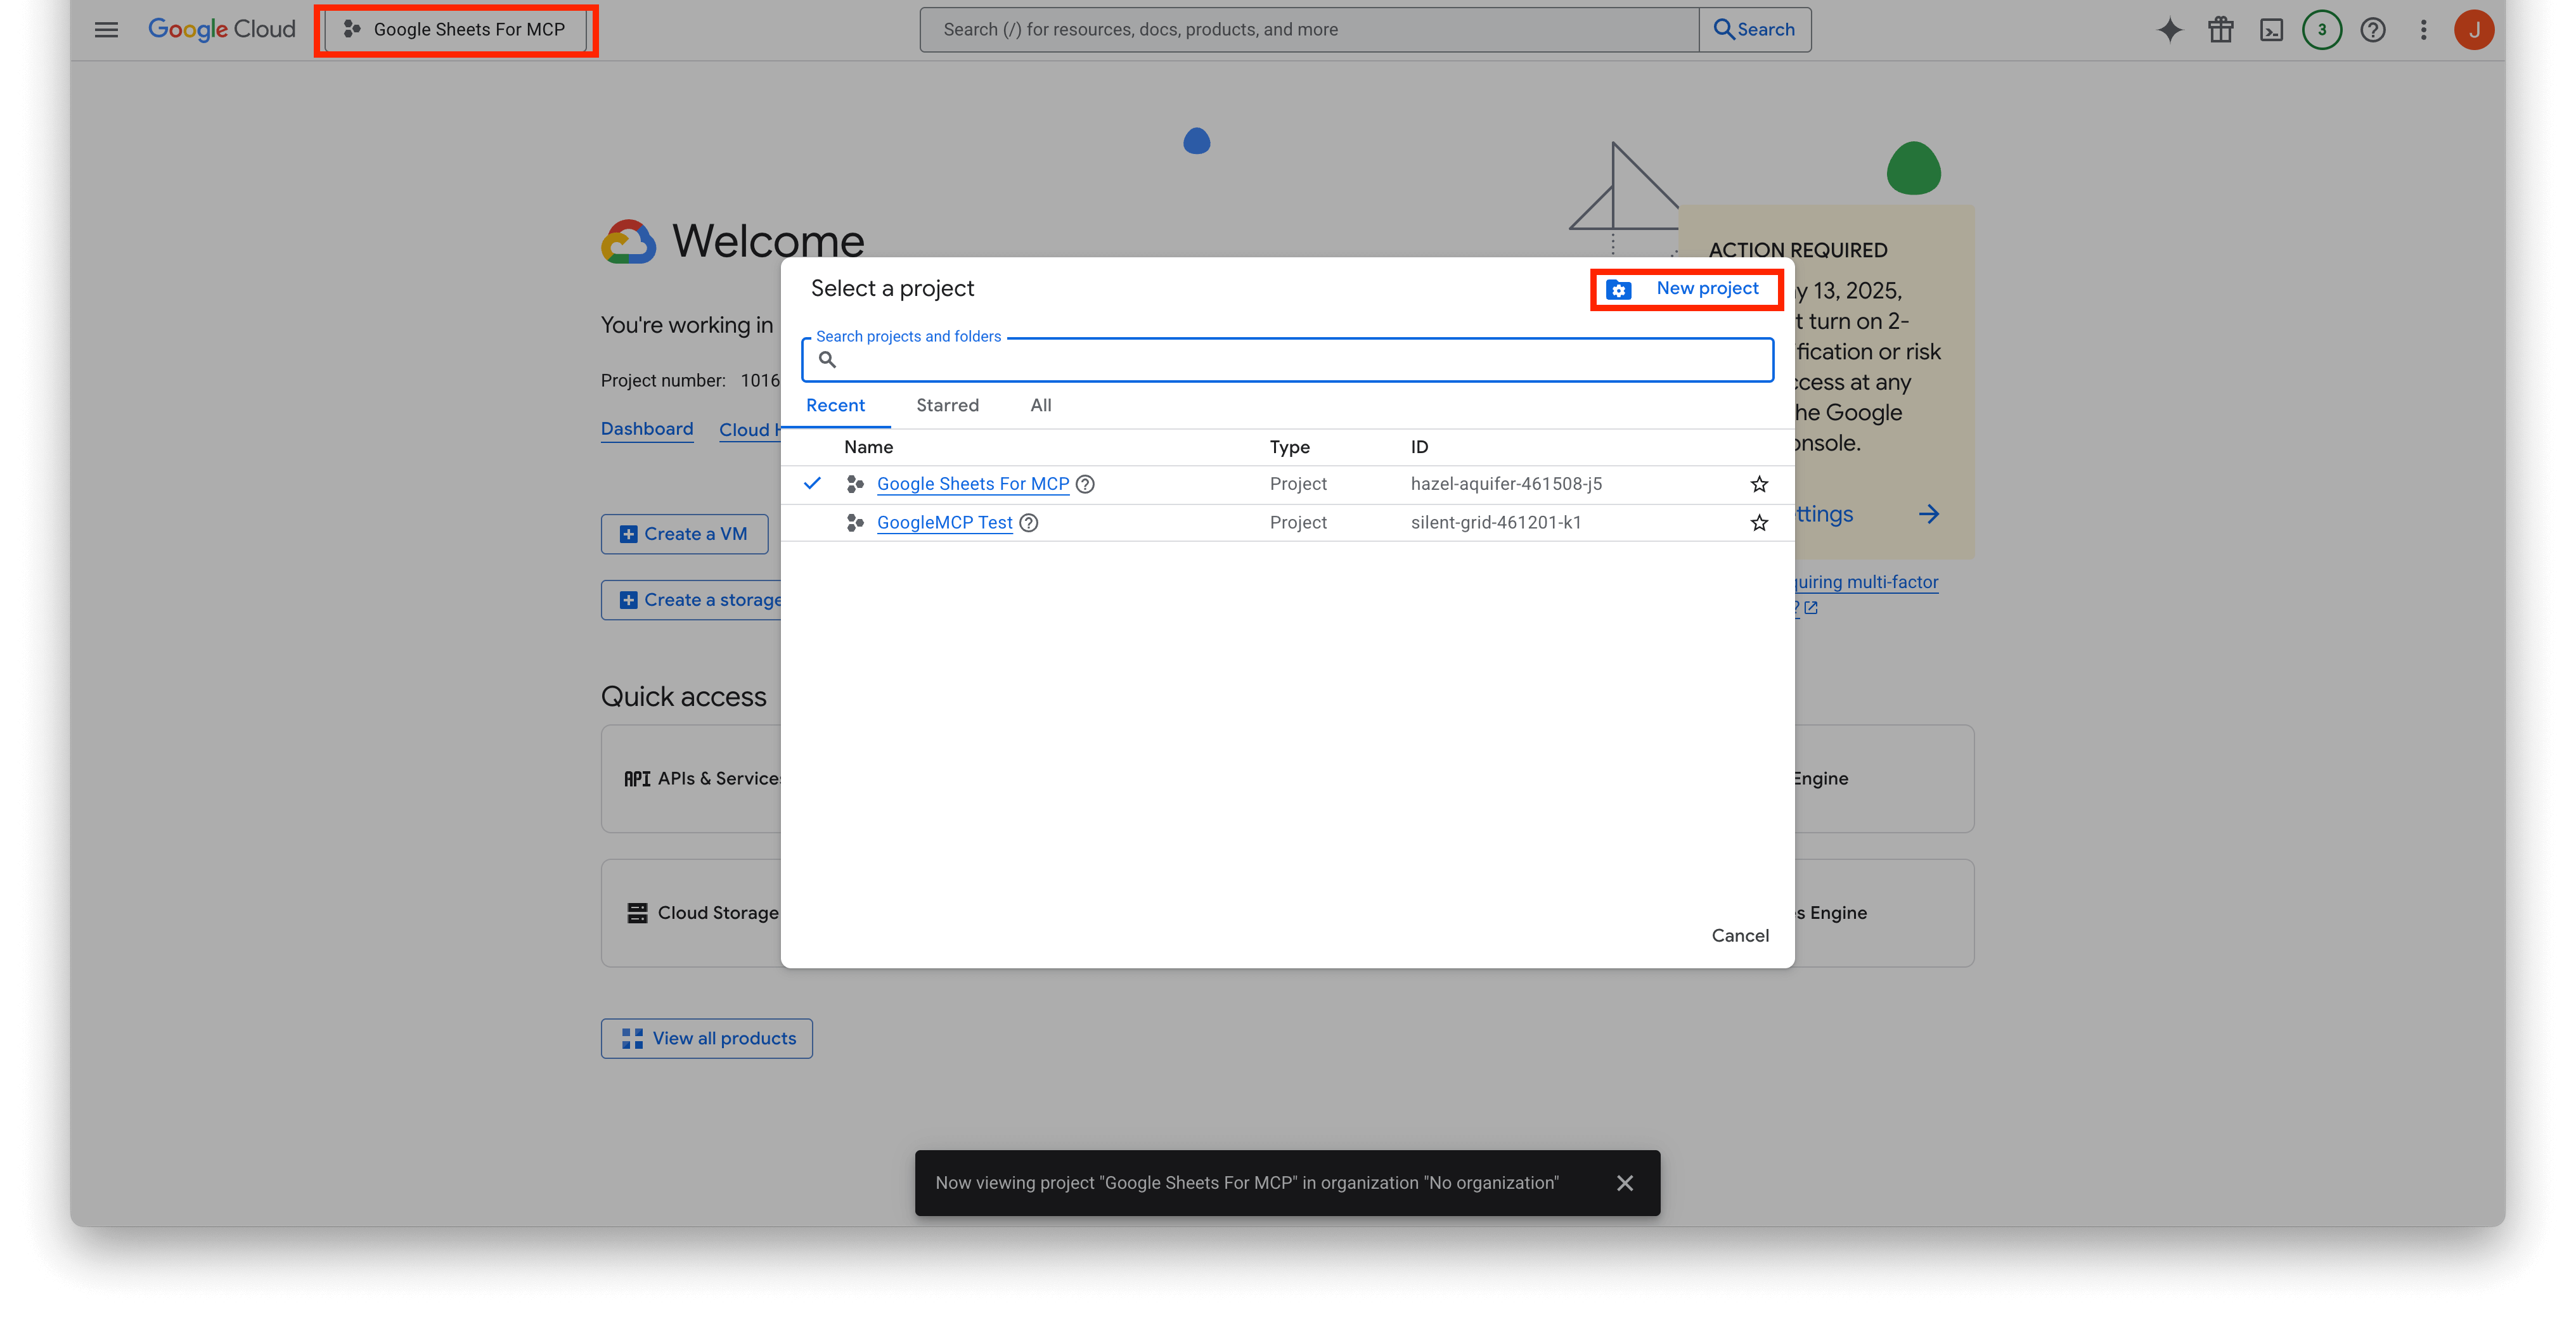Viewport: 2576px width, 1320px height.
Task: Click the selected checkmark on Google Sheets For MCP
Action: pos(812,484)
